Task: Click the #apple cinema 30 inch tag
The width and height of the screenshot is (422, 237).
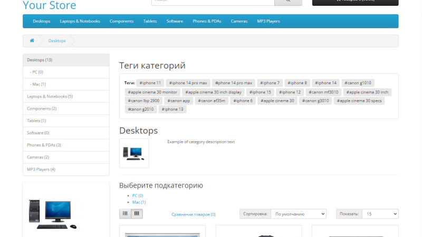Action: [x=367, y=92]
